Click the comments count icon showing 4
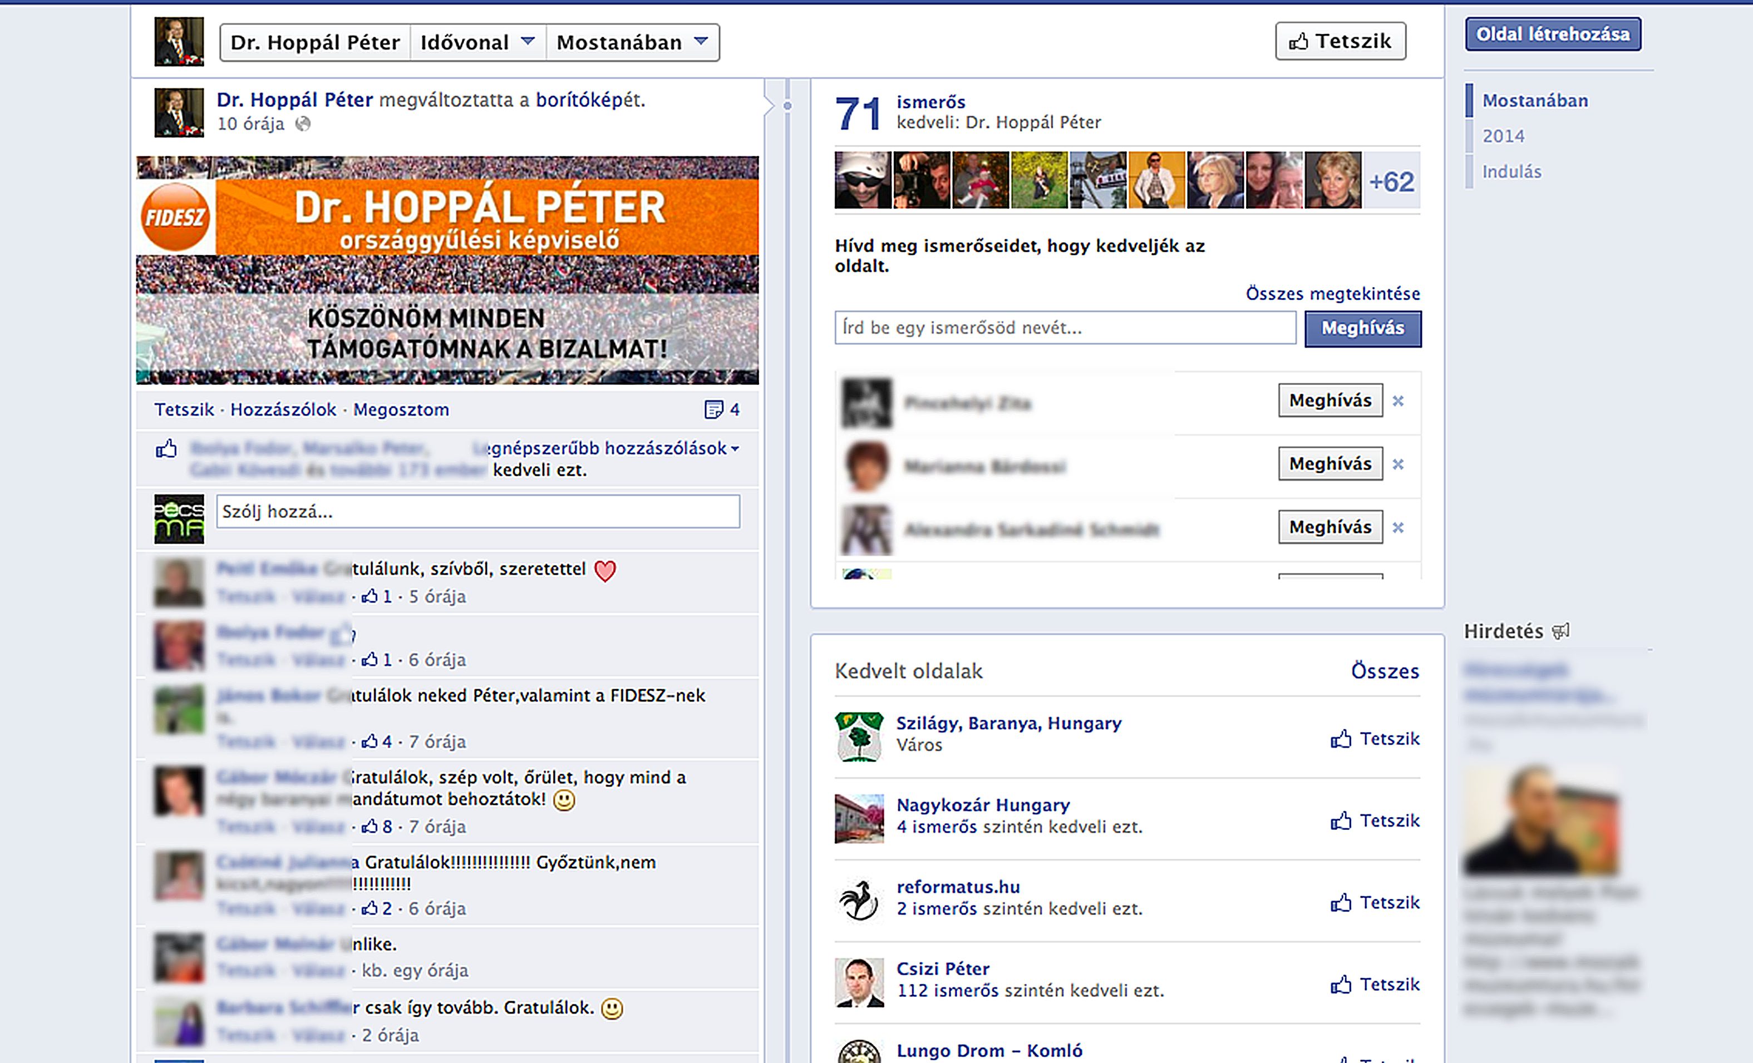 721,409
